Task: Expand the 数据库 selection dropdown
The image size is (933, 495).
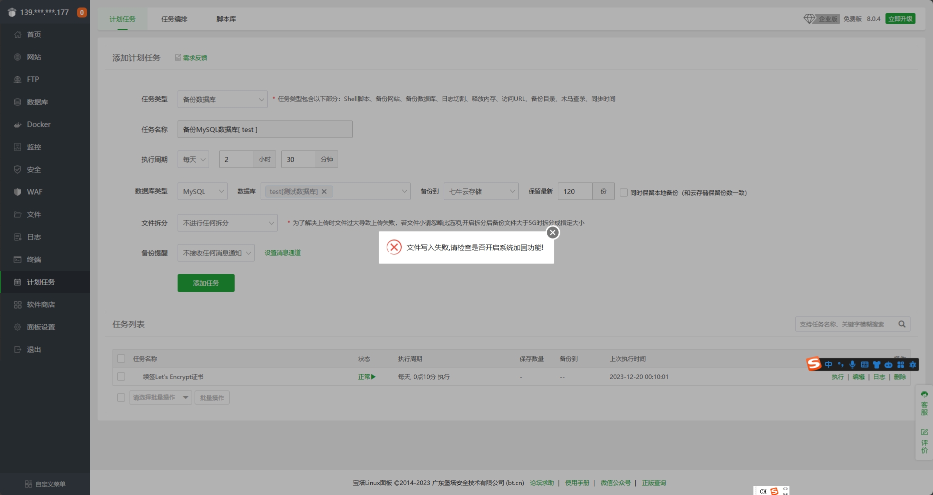Action: pyautogui.click(x=336, y=191)
